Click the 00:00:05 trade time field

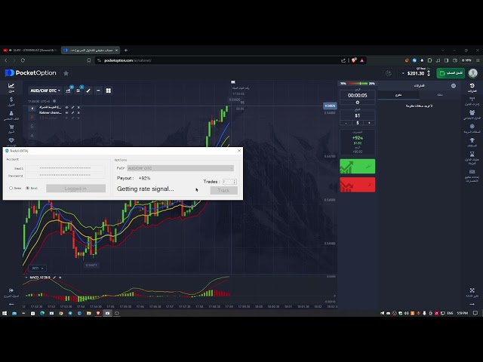[x=357, y=96]
